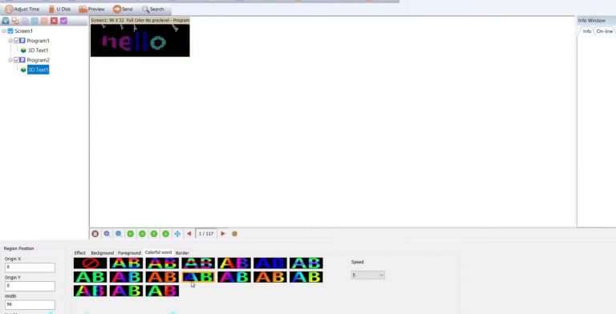Click the blue four-way move arrows icon

(177, 234)
